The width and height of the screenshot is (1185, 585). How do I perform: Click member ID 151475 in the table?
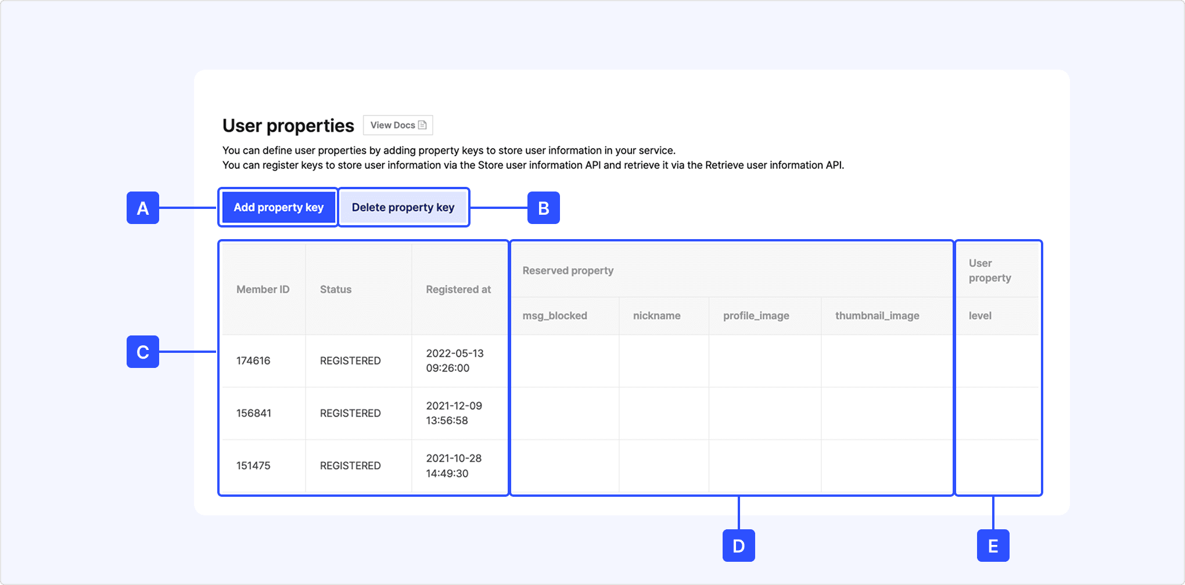pos(253,466)
